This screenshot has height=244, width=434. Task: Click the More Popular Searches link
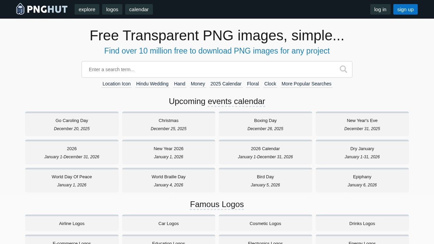click(x=306, y=84)
